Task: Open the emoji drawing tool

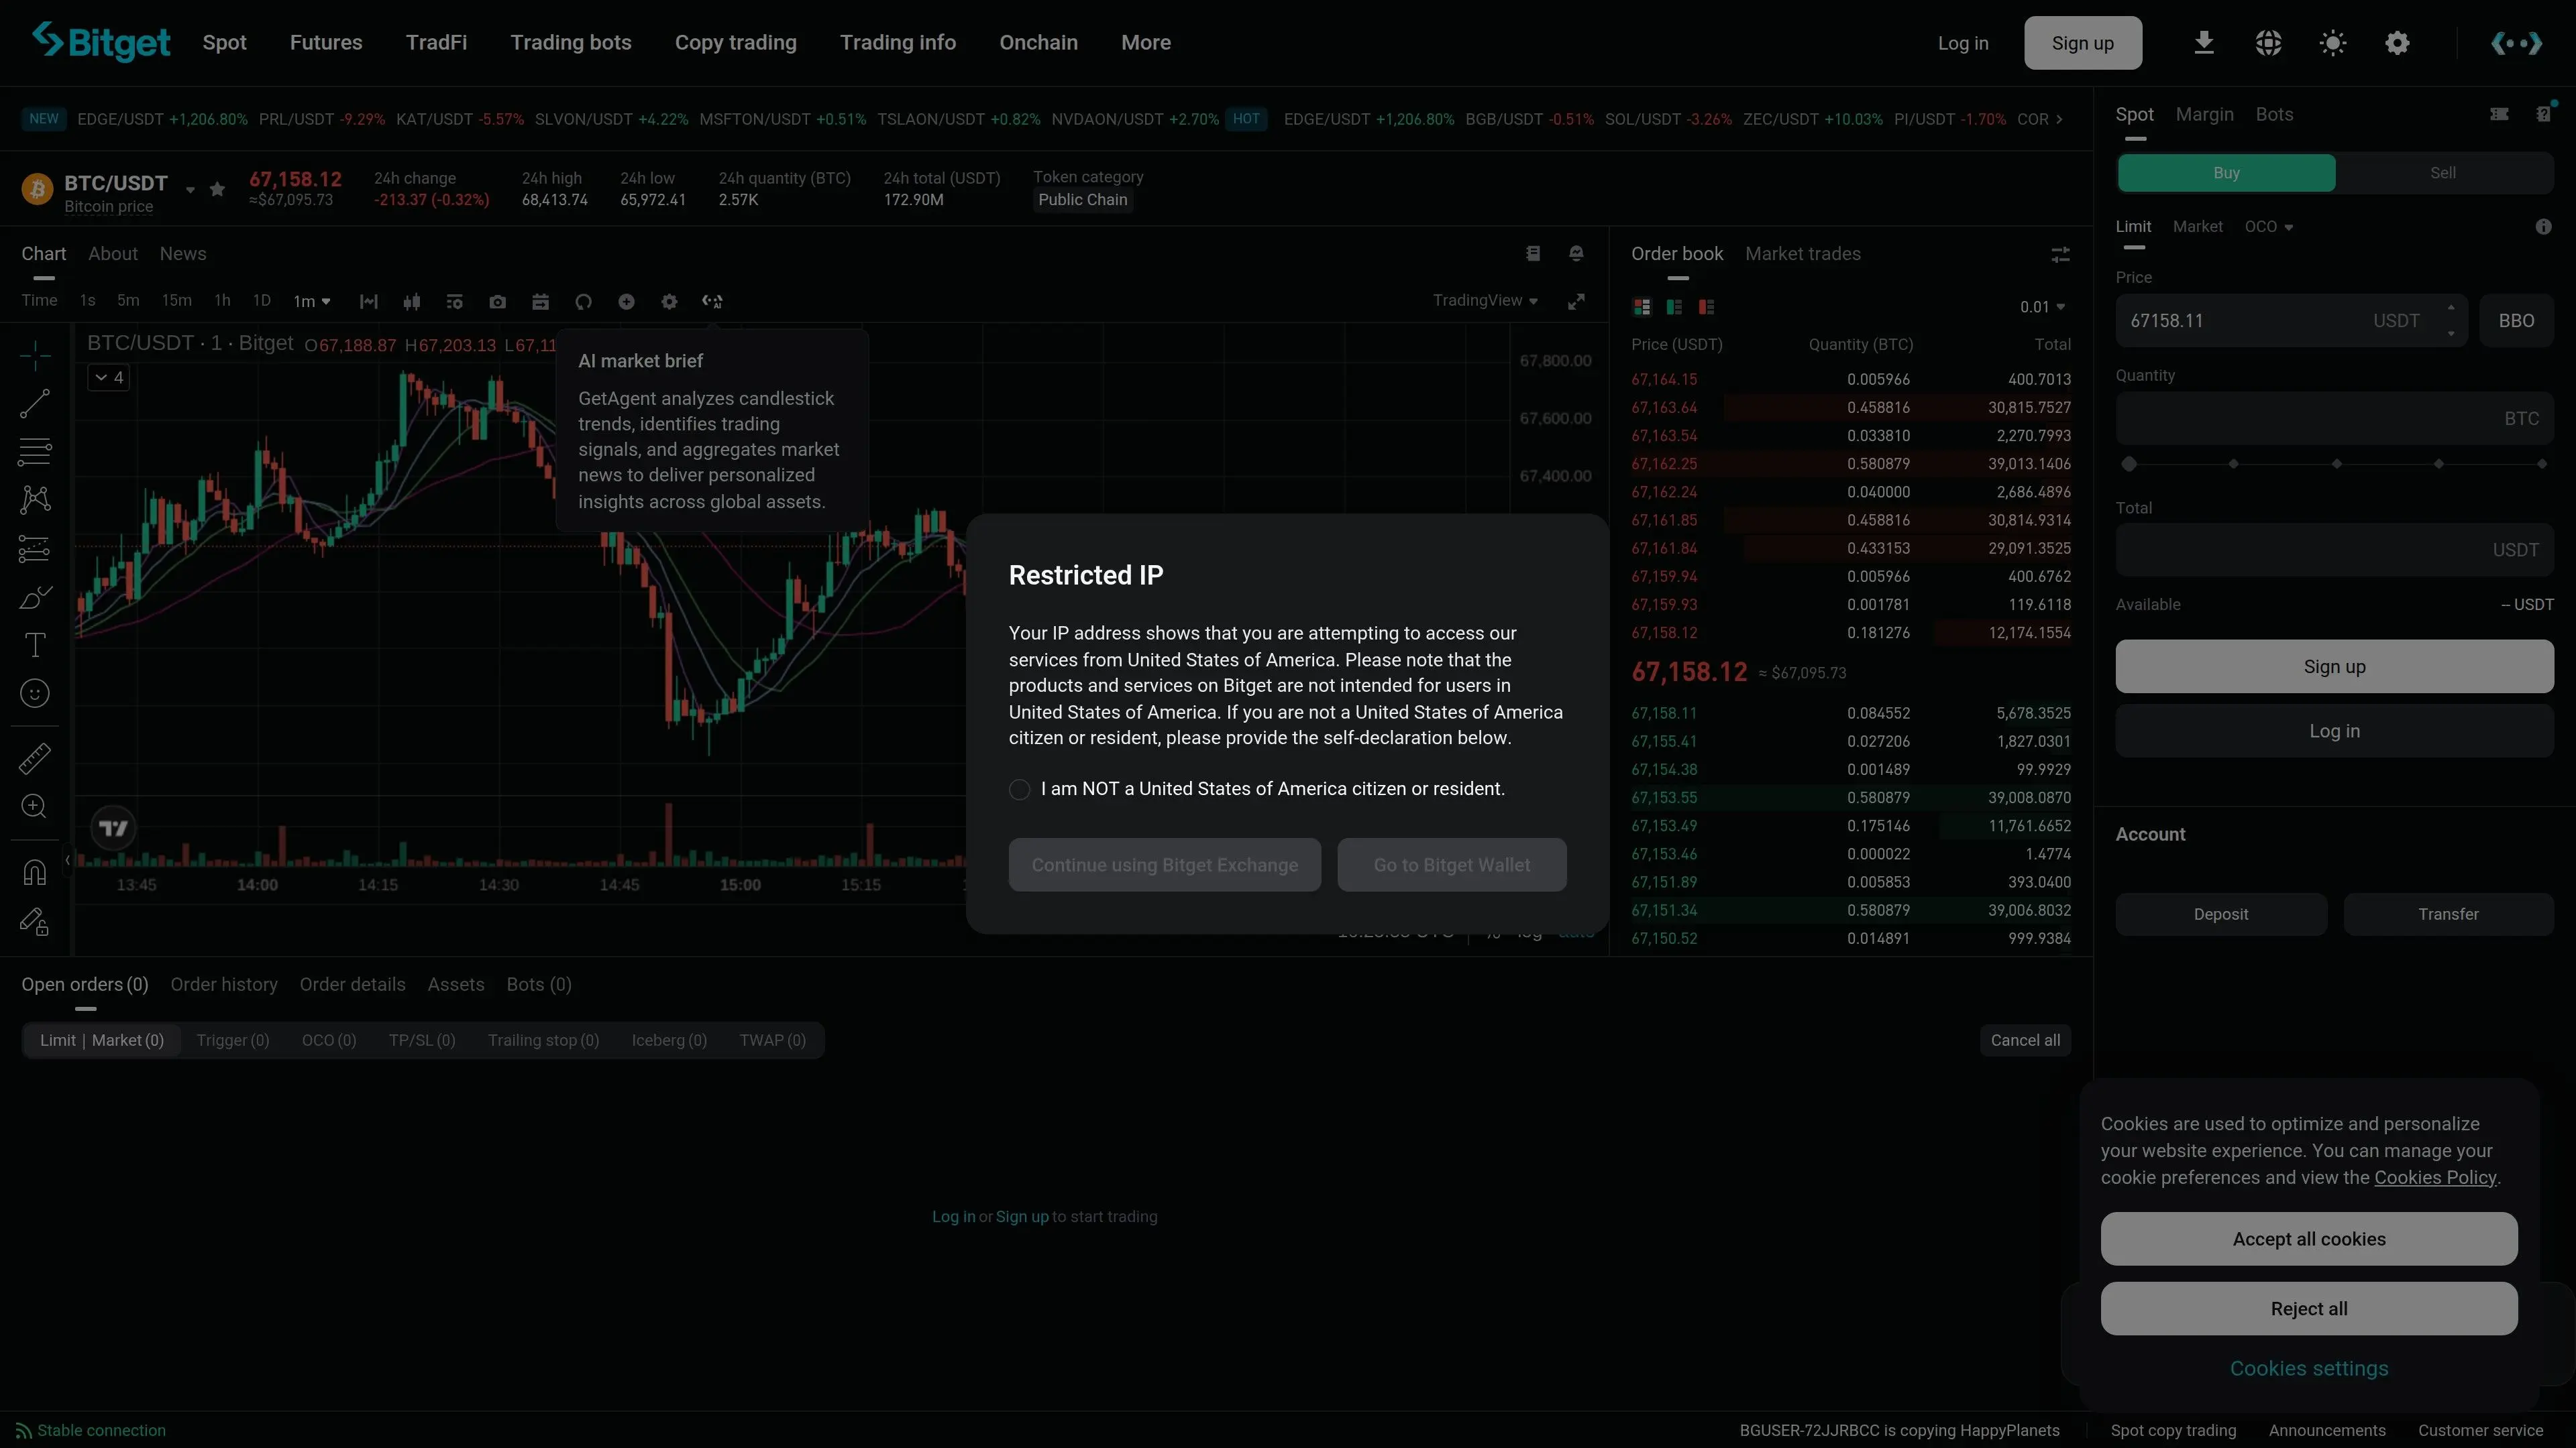Action: [x=35, y=692]
